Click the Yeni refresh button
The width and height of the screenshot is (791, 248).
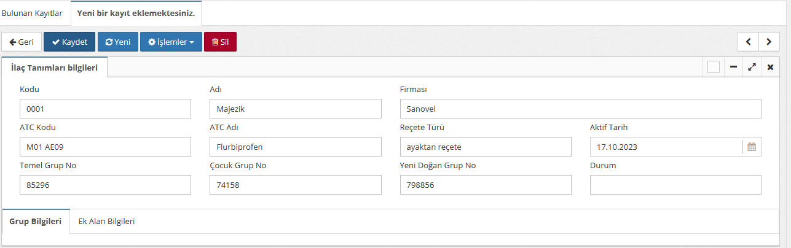tap(118, 42)
